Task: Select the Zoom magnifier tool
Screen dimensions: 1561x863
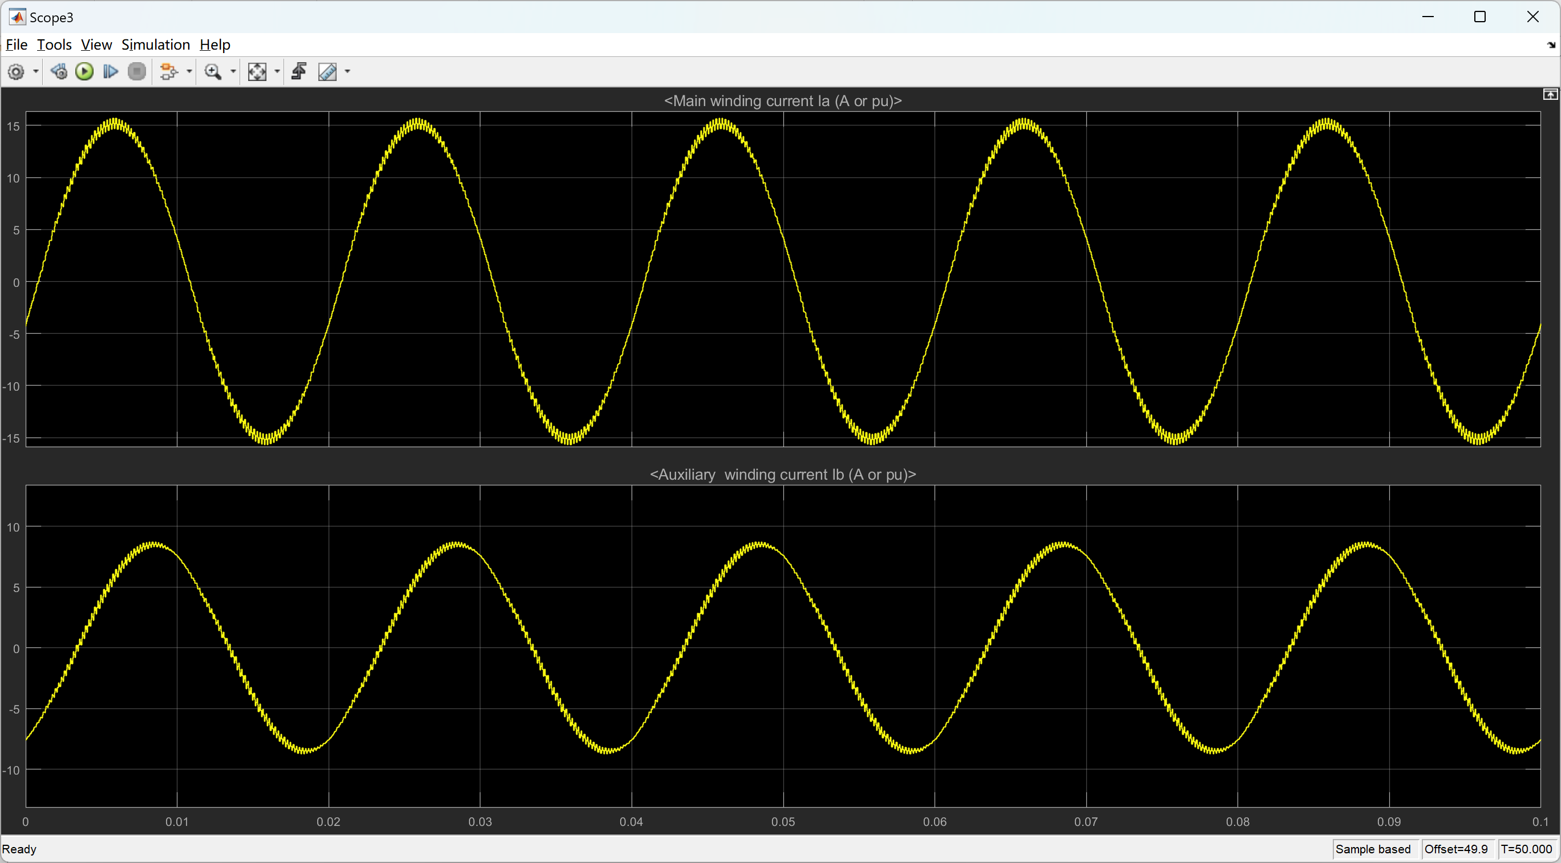Action: (x=213, y=72)
